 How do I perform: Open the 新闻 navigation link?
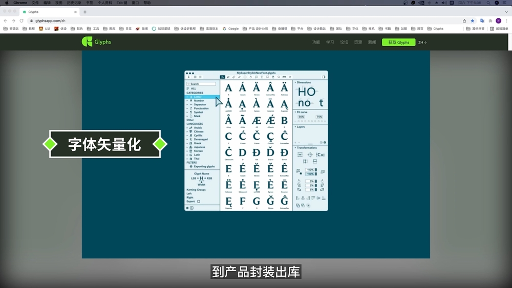click(372, 42)
